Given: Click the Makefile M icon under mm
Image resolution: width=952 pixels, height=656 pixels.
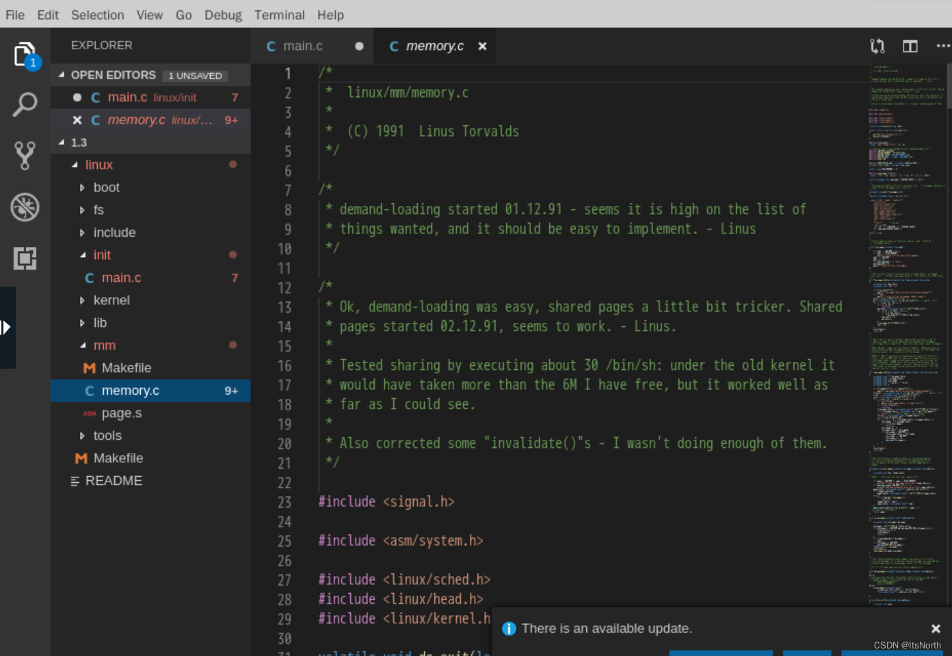Looking at the screenshot, I should click(x=90, y=368).
